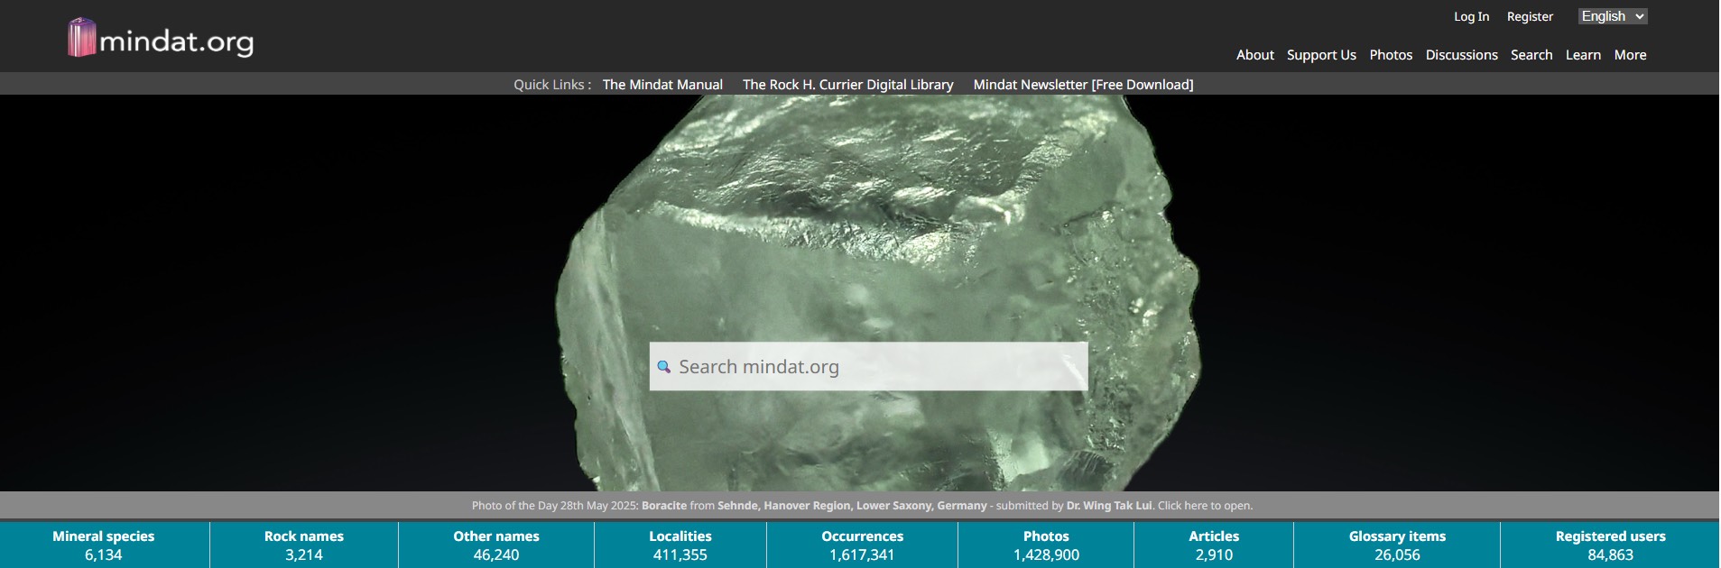Open the Discussions menu
The image size is (1721, 568).
(1461, 55)
